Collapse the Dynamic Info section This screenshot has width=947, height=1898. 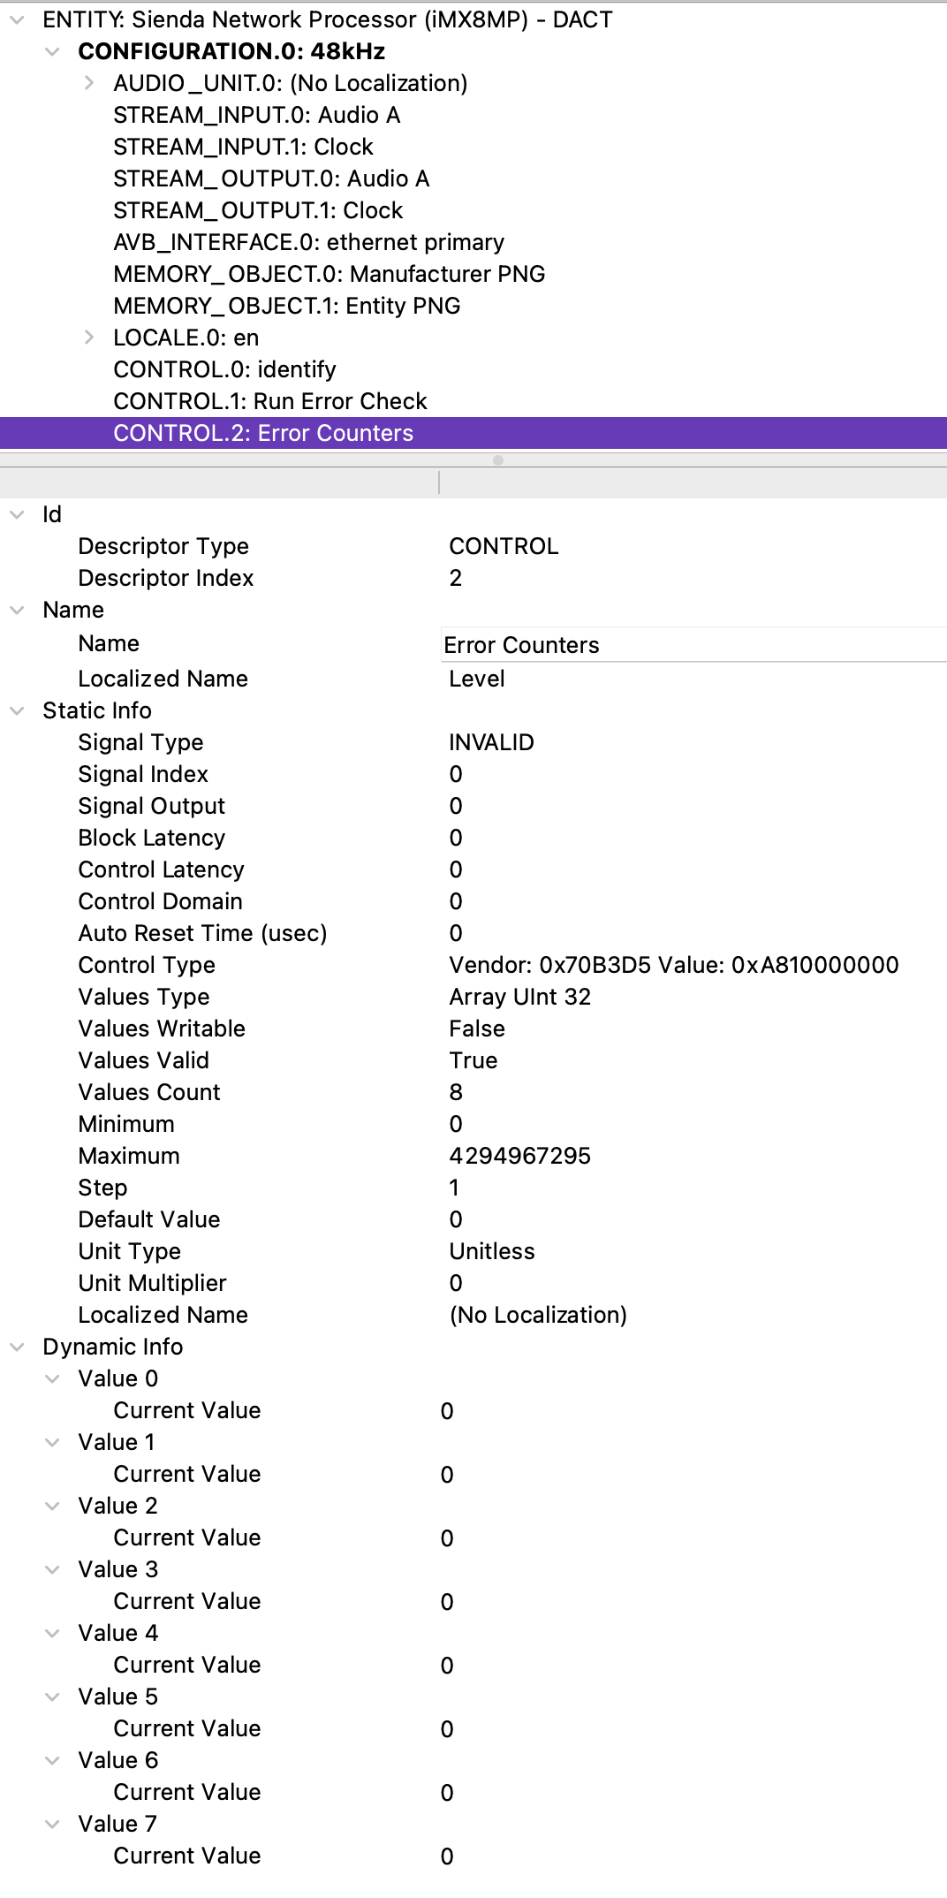point(17,1347)
